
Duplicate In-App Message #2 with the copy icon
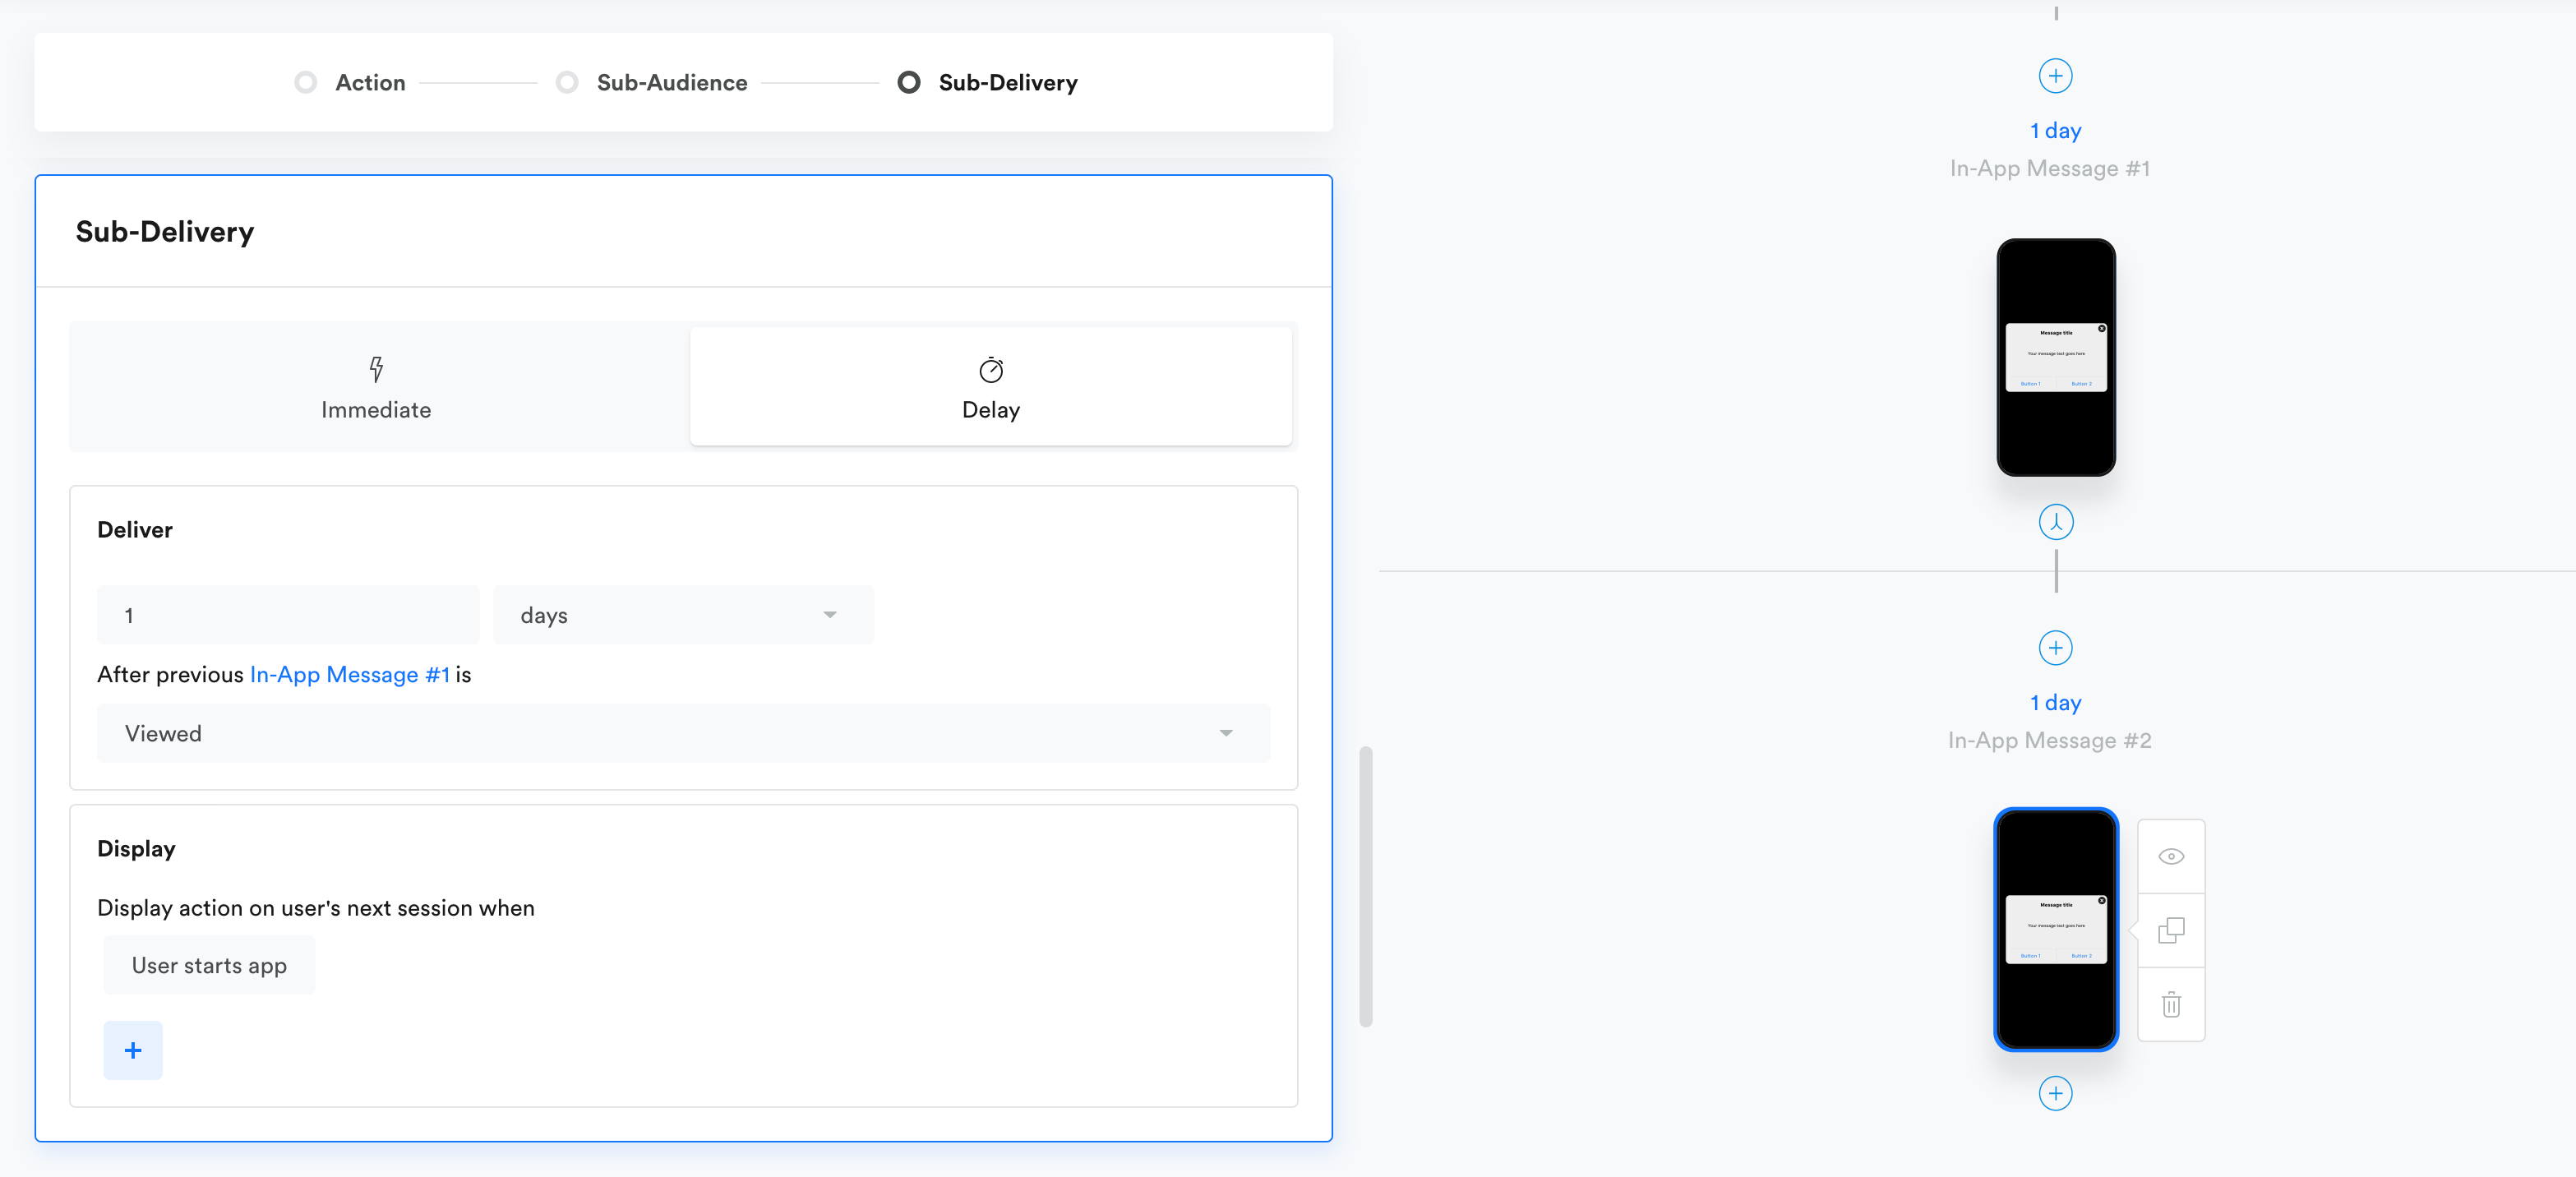pyautogui.click(x=2170, y=931)
